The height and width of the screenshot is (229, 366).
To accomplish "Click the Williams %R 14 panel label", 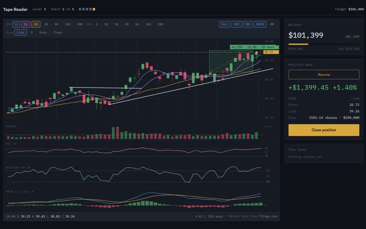I will (18, 168).
